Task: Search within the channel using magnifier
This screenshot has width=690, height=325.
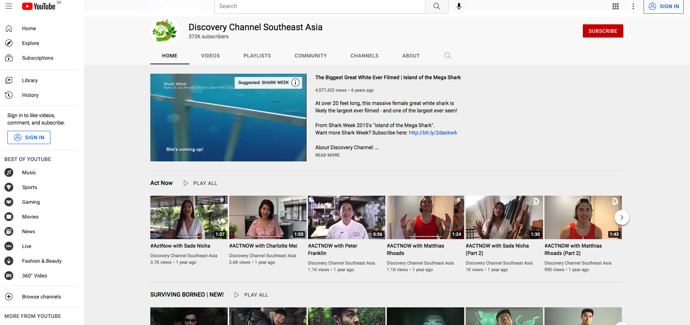Action: [448, 56]
